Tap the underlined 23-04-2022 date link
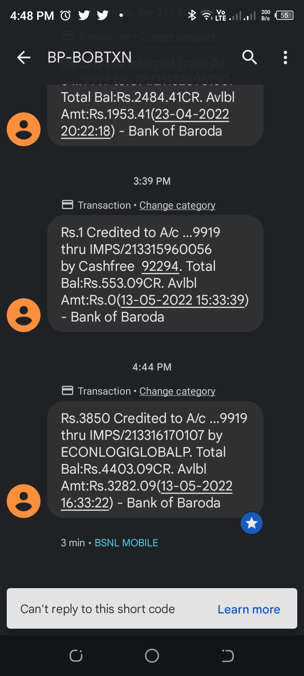Image resolution: width=304 pixels, height=676 pixels. point(192,114)
